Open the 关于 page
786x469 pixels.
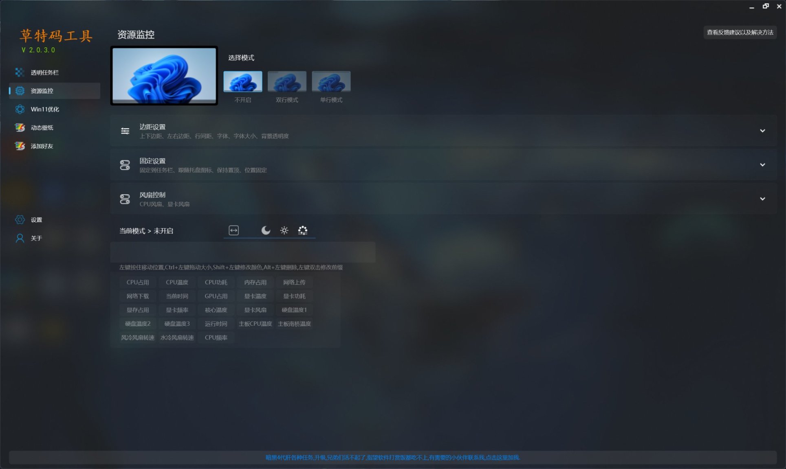[55, 238]
